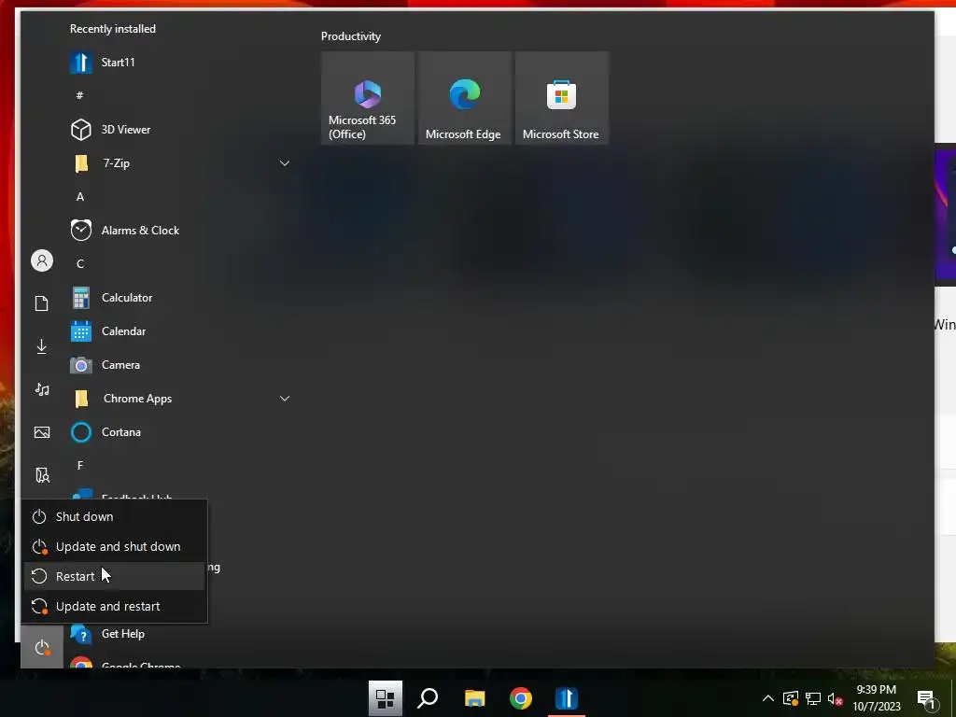
Task: Open Music from the Start sidebar
Action: point(42,389)
